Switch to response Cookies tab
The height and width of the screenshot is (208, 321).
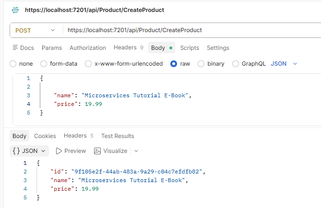[45, 136]
